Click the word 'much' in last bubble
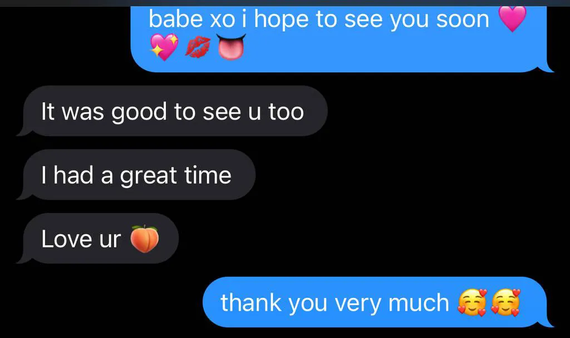This screenshot has width=570, height=338. pos(419,302)
